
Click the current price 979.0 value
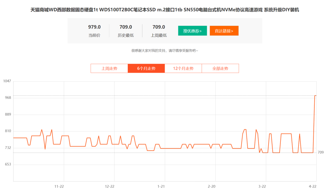point(94,27)
